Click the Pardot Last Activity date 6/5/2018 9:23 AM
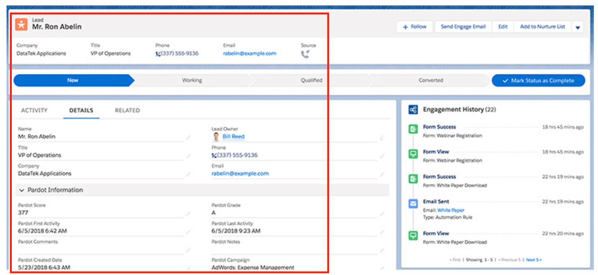This screenshot has width=598, height=275. tap(236, 231)
